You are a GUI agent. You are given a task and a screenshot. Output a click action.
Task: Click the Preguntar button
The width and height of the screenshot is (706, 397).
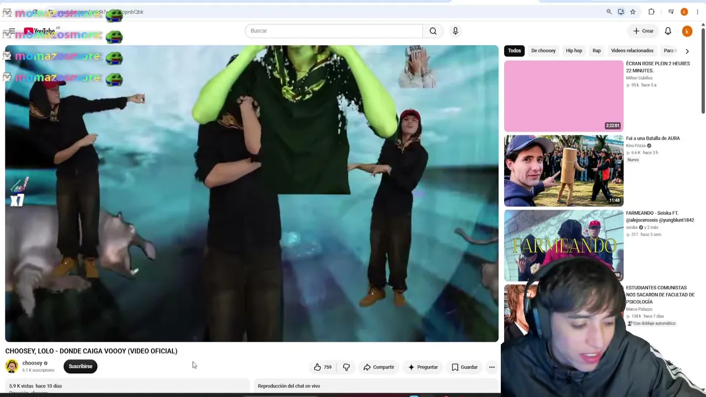pyautogui.click(x=423, y=367)
